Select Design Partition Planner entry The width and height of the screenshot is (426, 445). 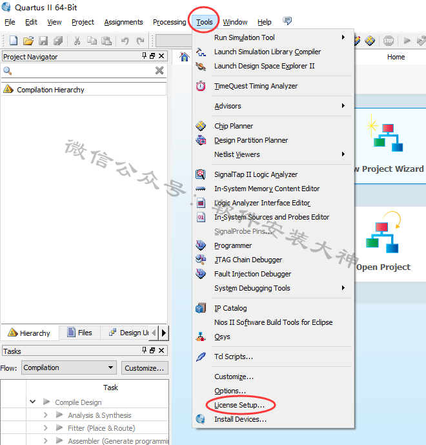coord(273,140)
